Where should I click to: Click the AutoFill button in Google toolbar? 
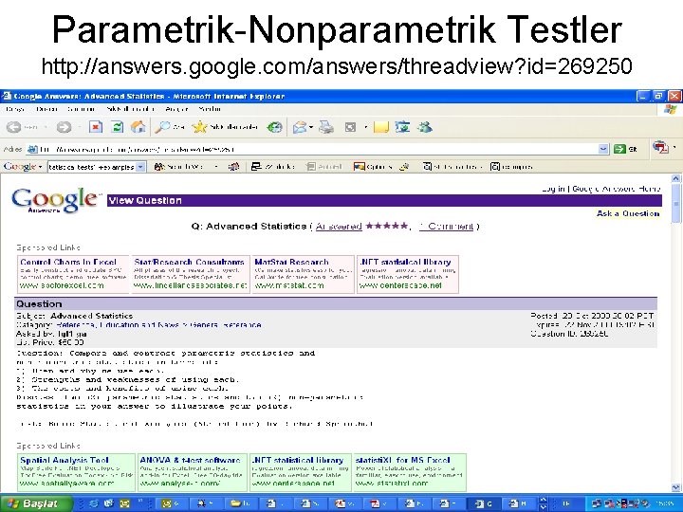click(x=324, y=167)
